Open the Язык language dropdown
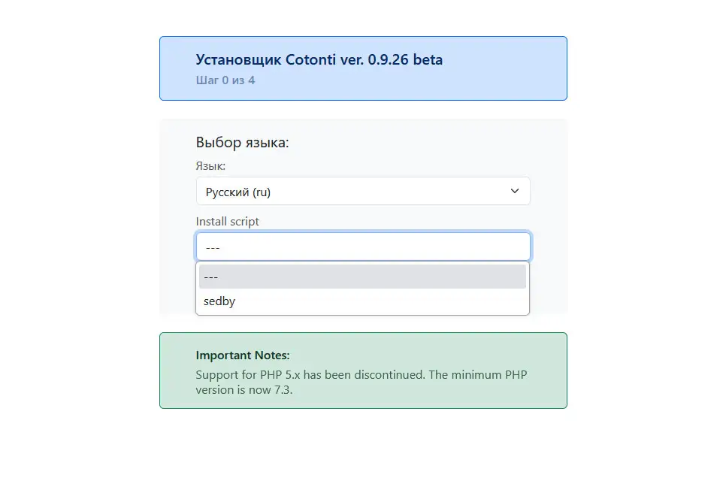This screenshot has width=726, height=484. (x=363, y=191)
